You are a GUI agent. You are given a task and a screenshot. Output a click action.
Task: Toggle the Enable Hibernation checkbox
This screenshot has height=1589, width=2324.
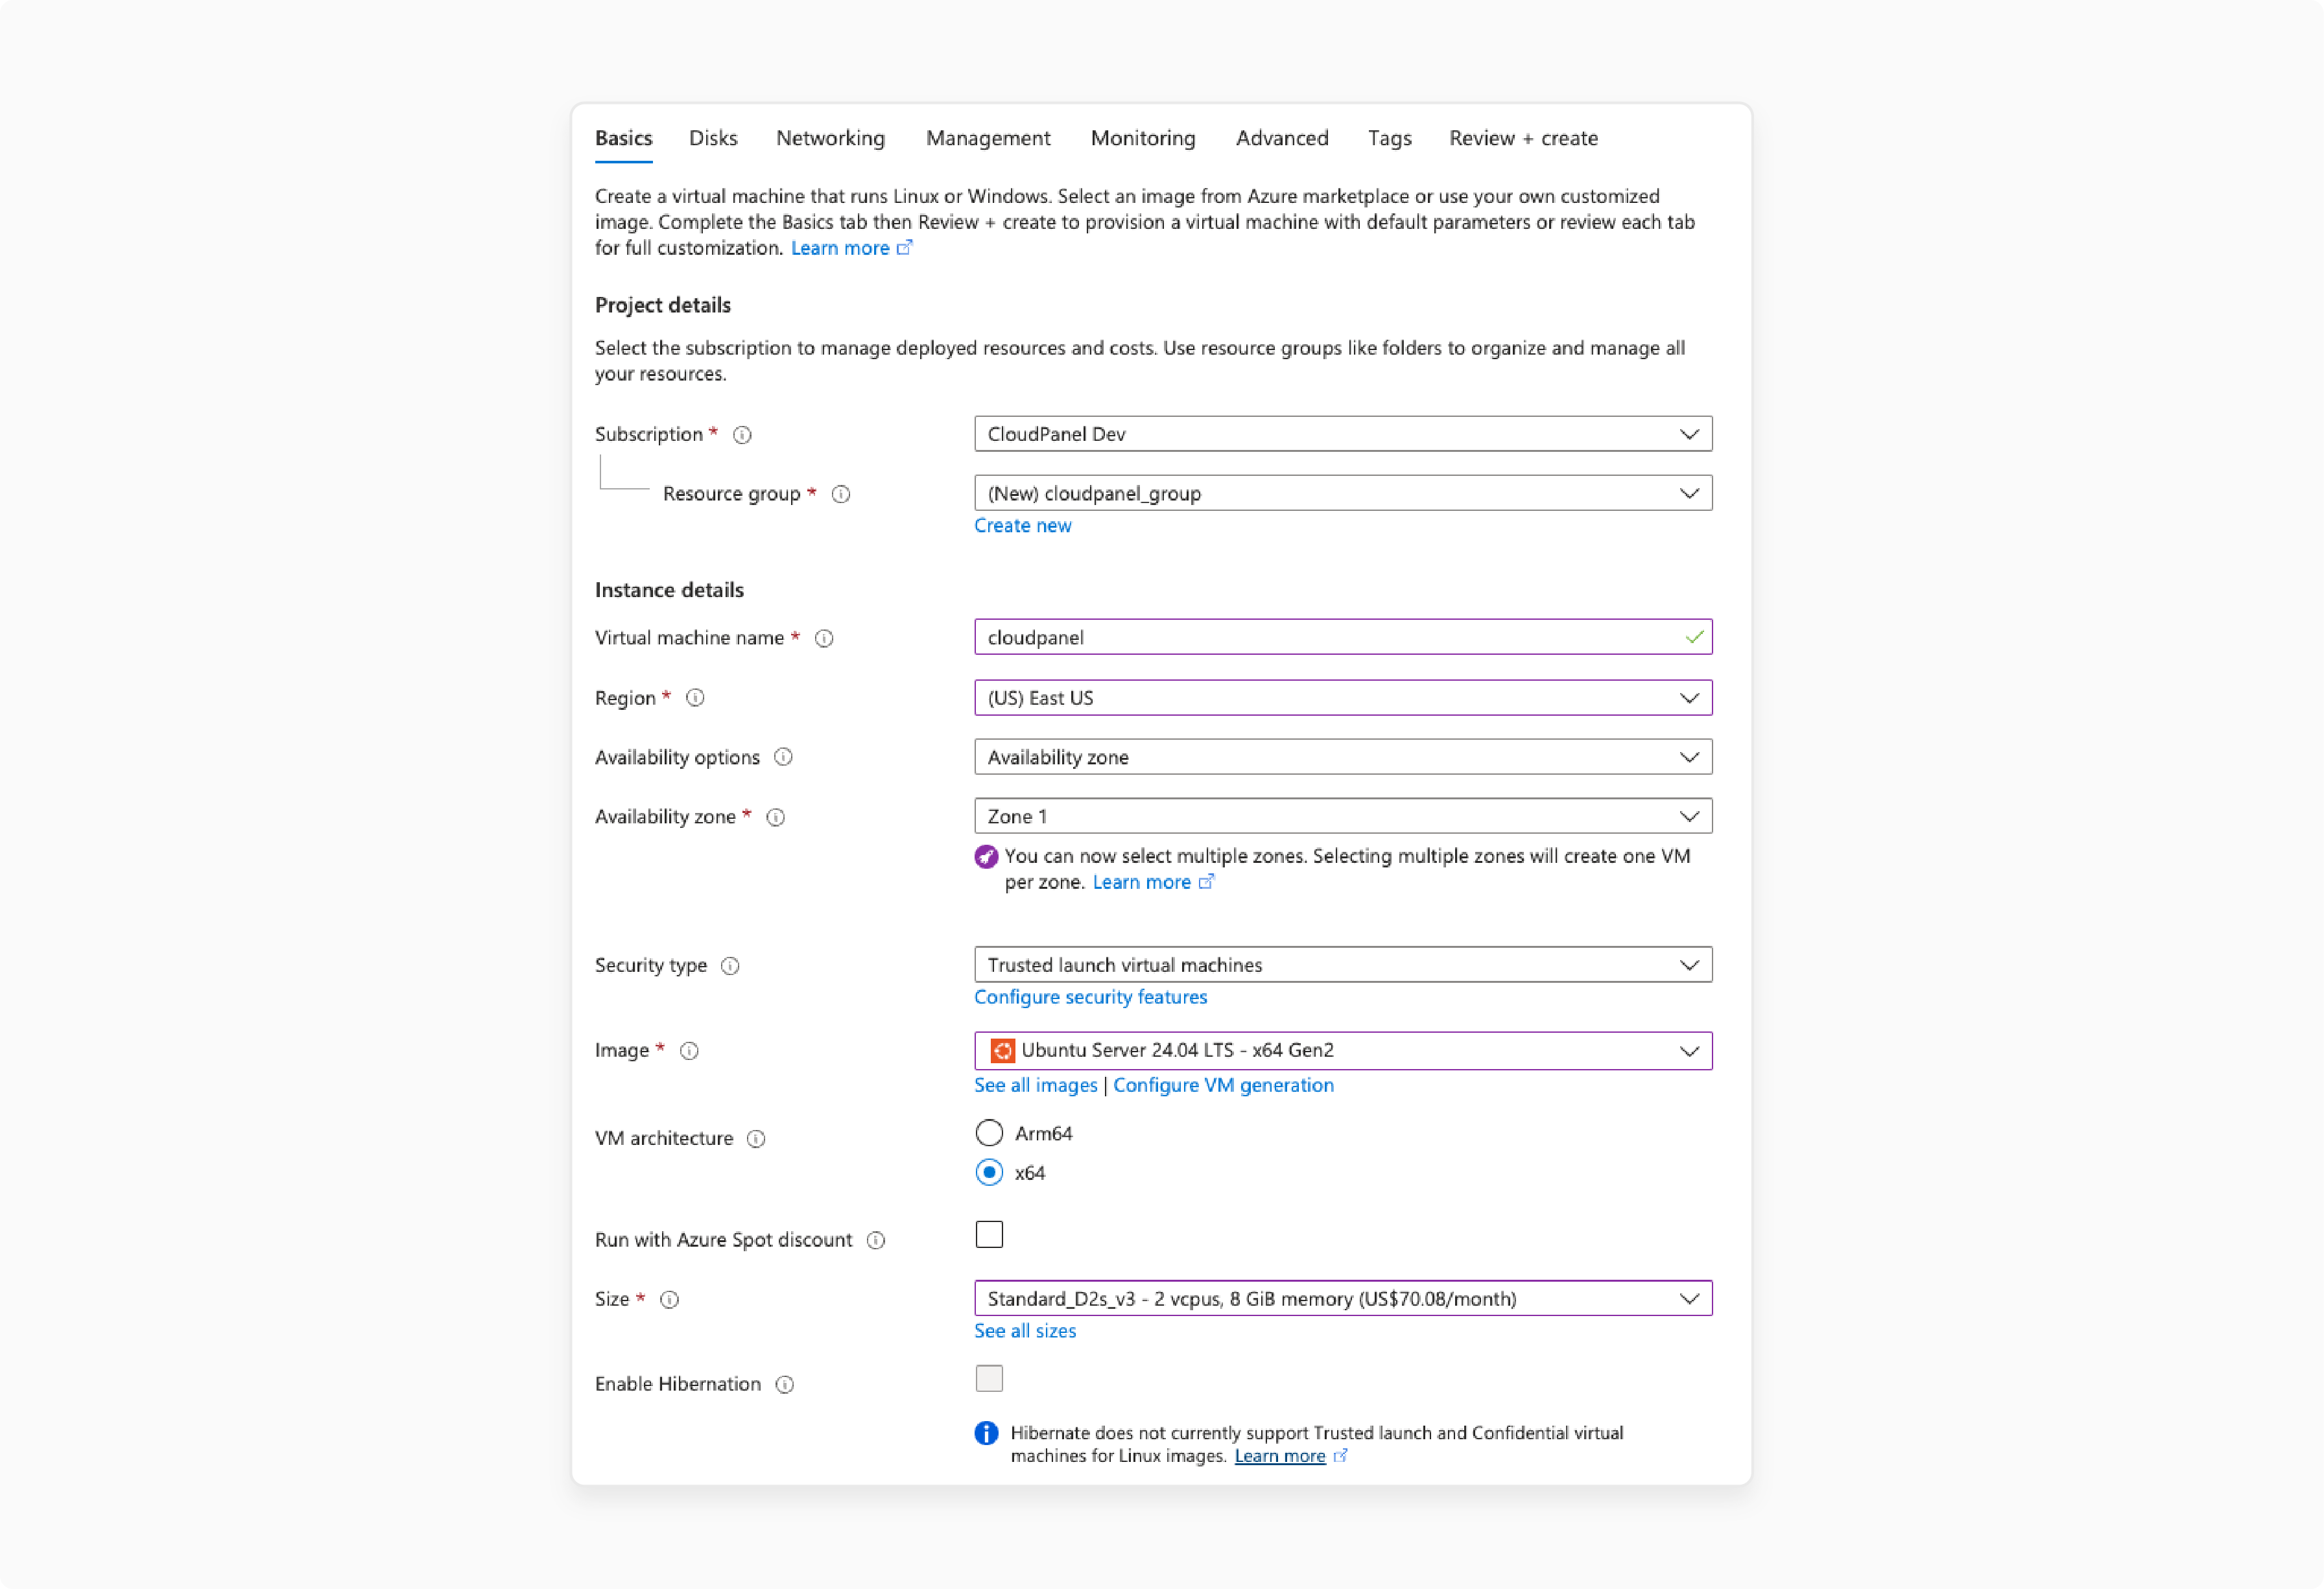(x=989, y=1379)
